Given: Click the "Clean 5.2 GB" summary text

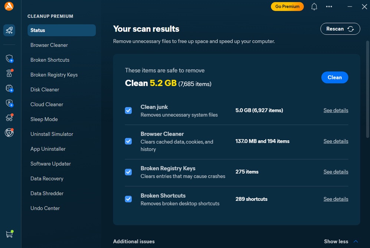Looking at the screenshot, I should [x=151, y=83].
